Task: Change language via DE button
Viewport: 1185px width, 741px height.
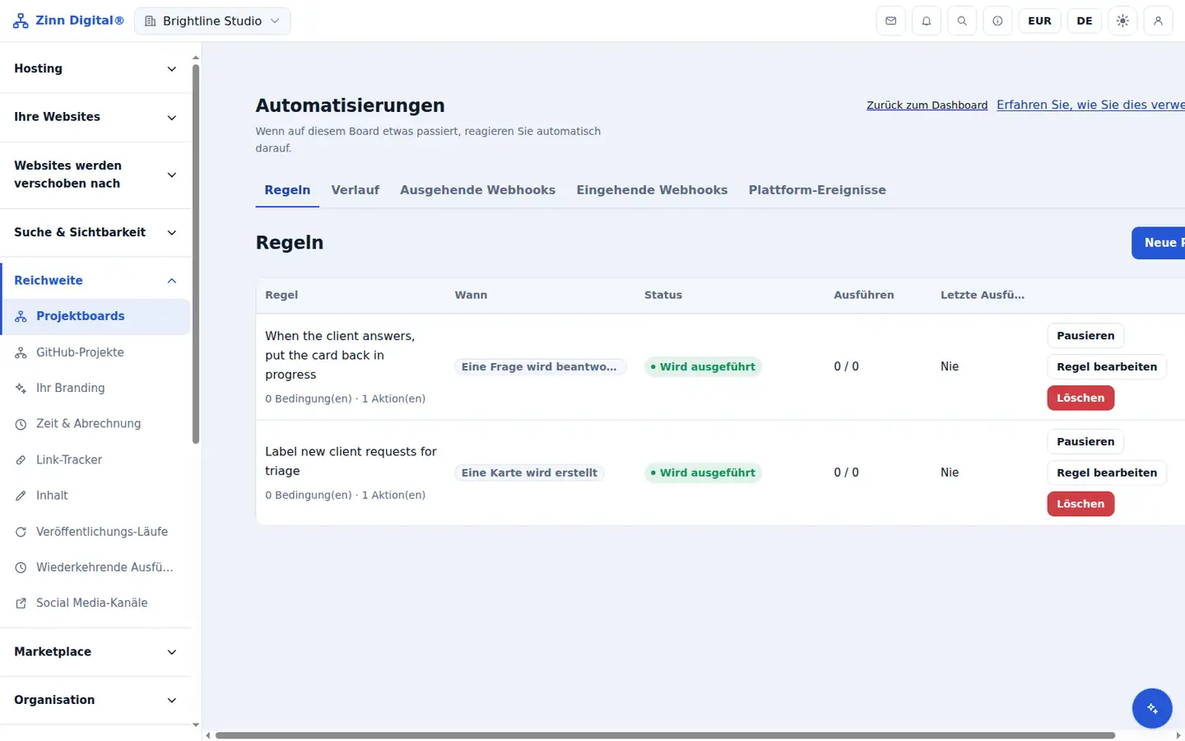Action: click(x=1085, y=21)
